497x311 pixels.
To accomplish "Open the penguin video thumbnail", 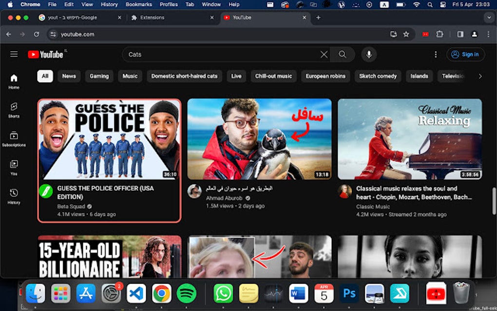I will point(259,139).
